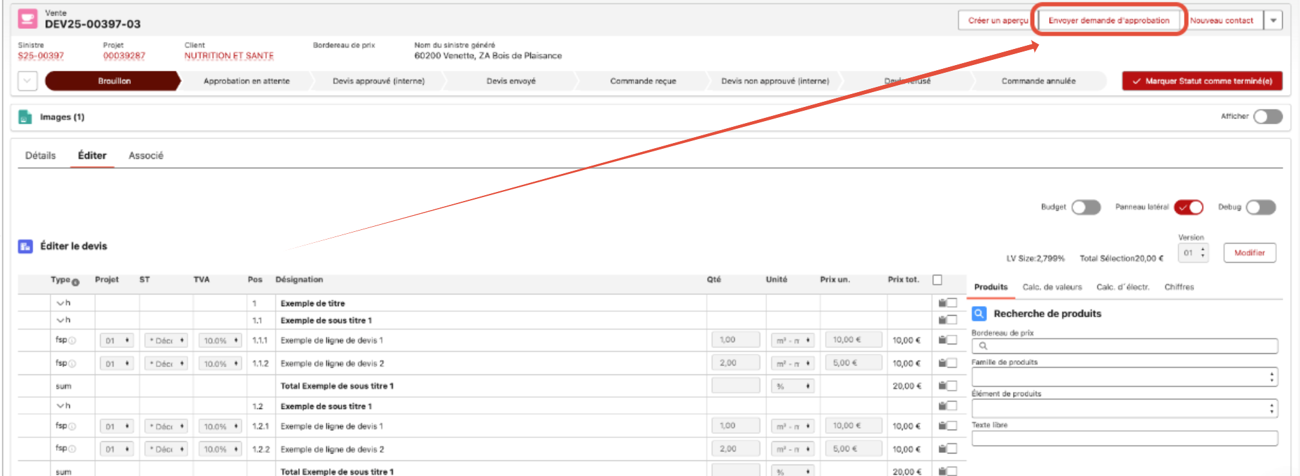The height and width of the screenshot is (476, 1300).
Task: Click the clipboard icon on Exemple de titre row
Action: 943,303
